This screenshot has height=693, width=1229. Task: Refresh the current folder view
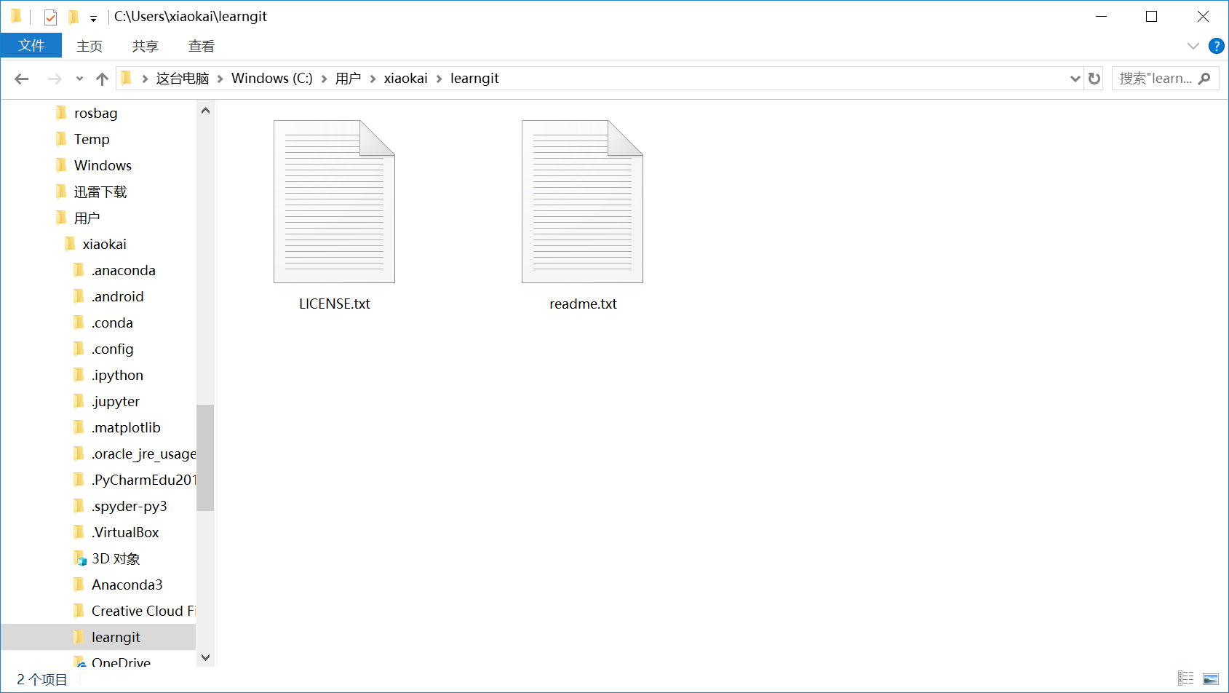pos(1094,79)
